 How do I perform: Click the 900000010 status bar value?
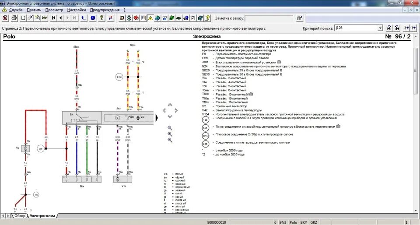217,222
